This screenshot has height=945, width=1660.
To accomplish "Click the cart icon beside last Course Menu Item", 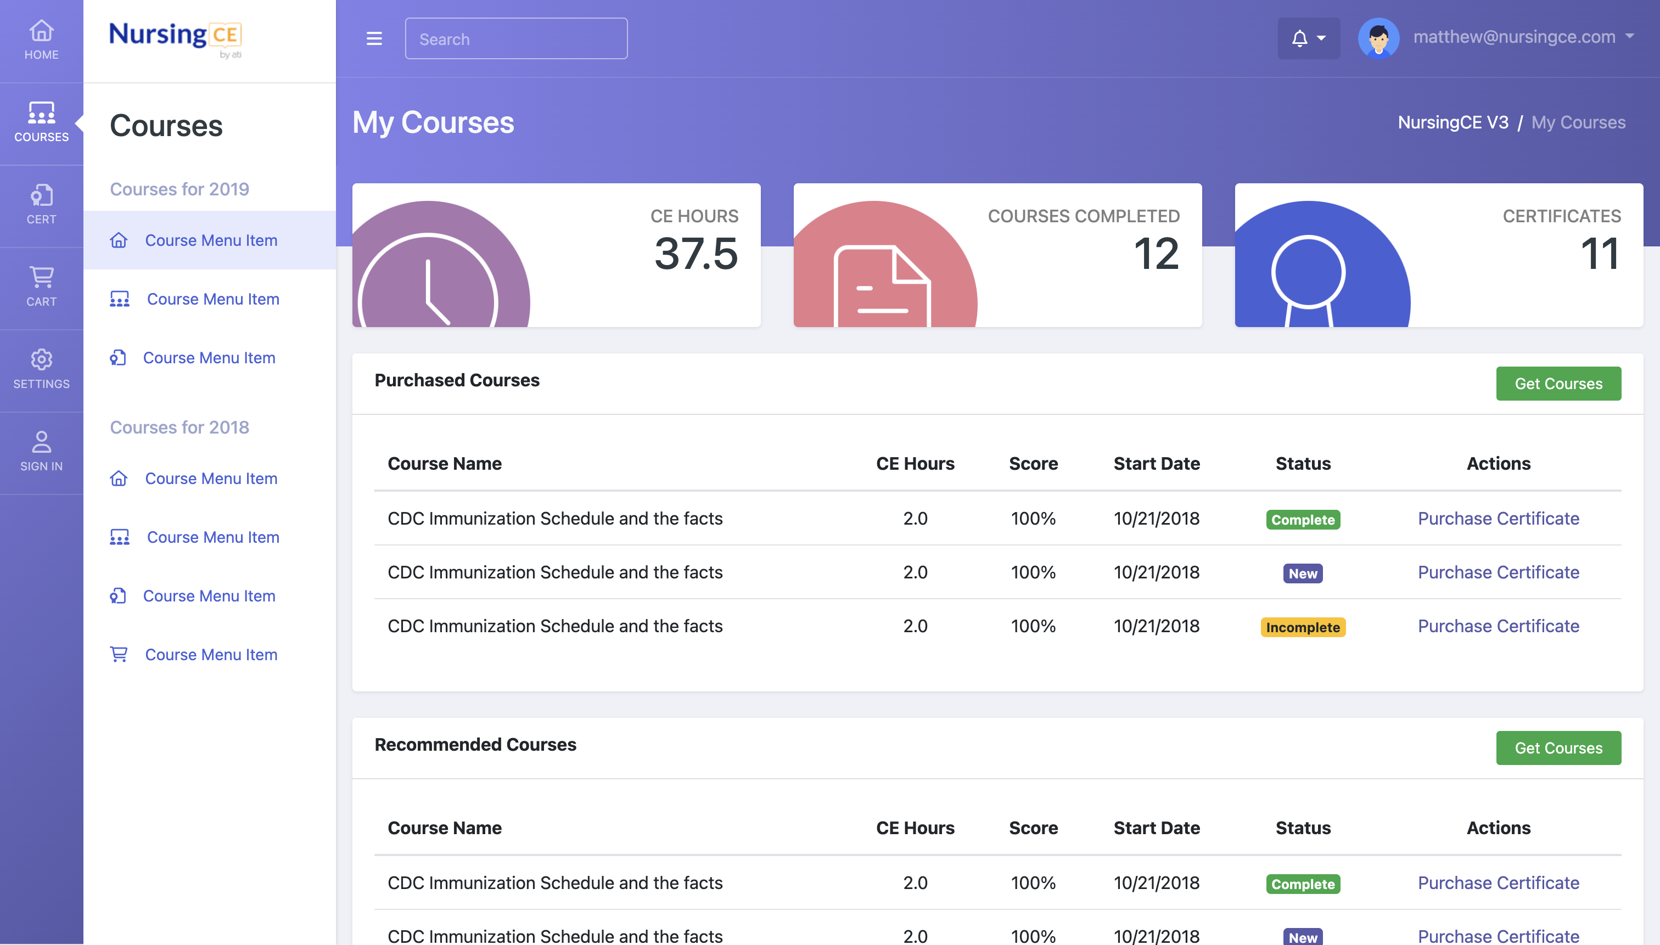I will click(x=119, y=654).
